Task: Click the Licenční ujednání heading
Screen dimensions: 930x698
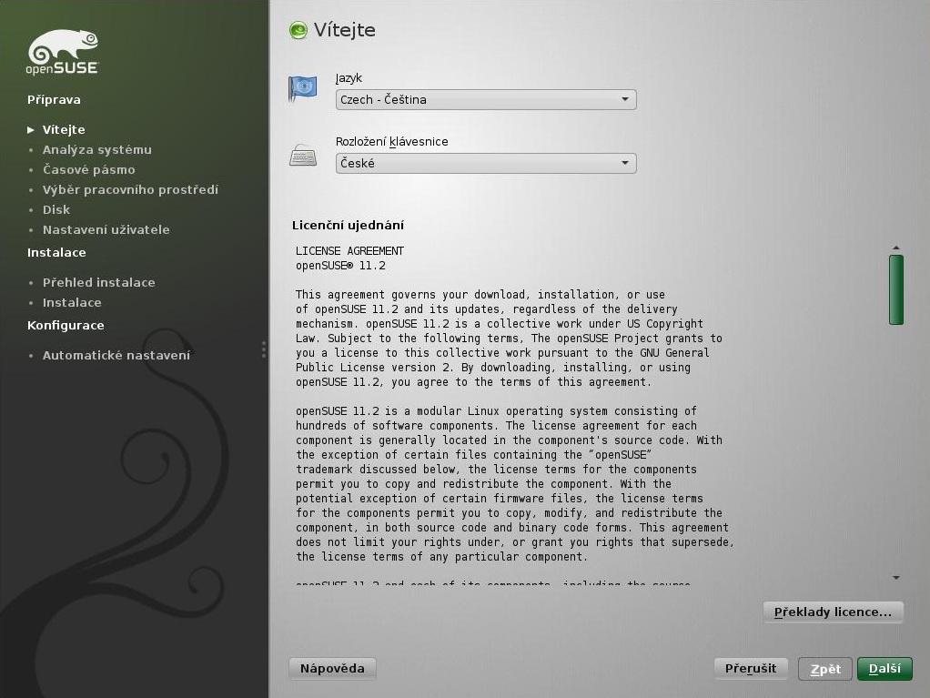Action: tap(348, 226)
